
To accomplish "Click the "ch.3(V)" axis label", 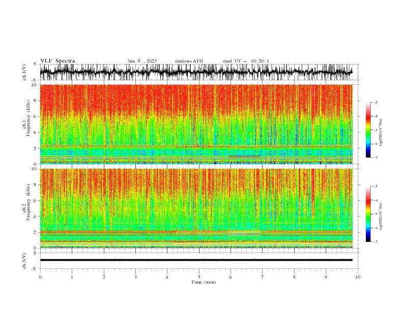I will point(24,261).
